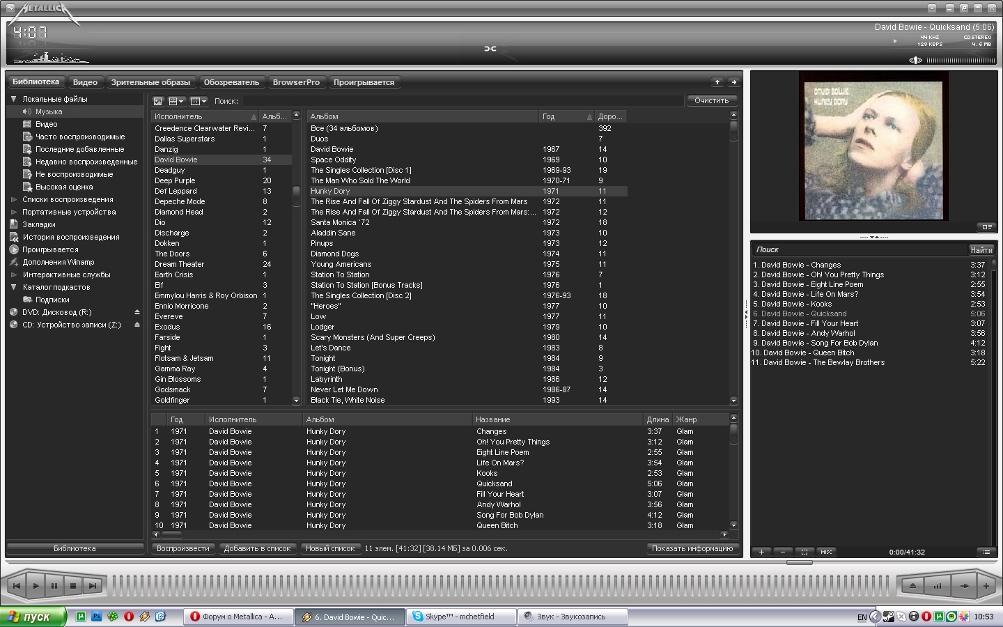This screenshot has width=1003, height=627.
Task: Open the BrowserPro tab
Action: tap(296, 82)
